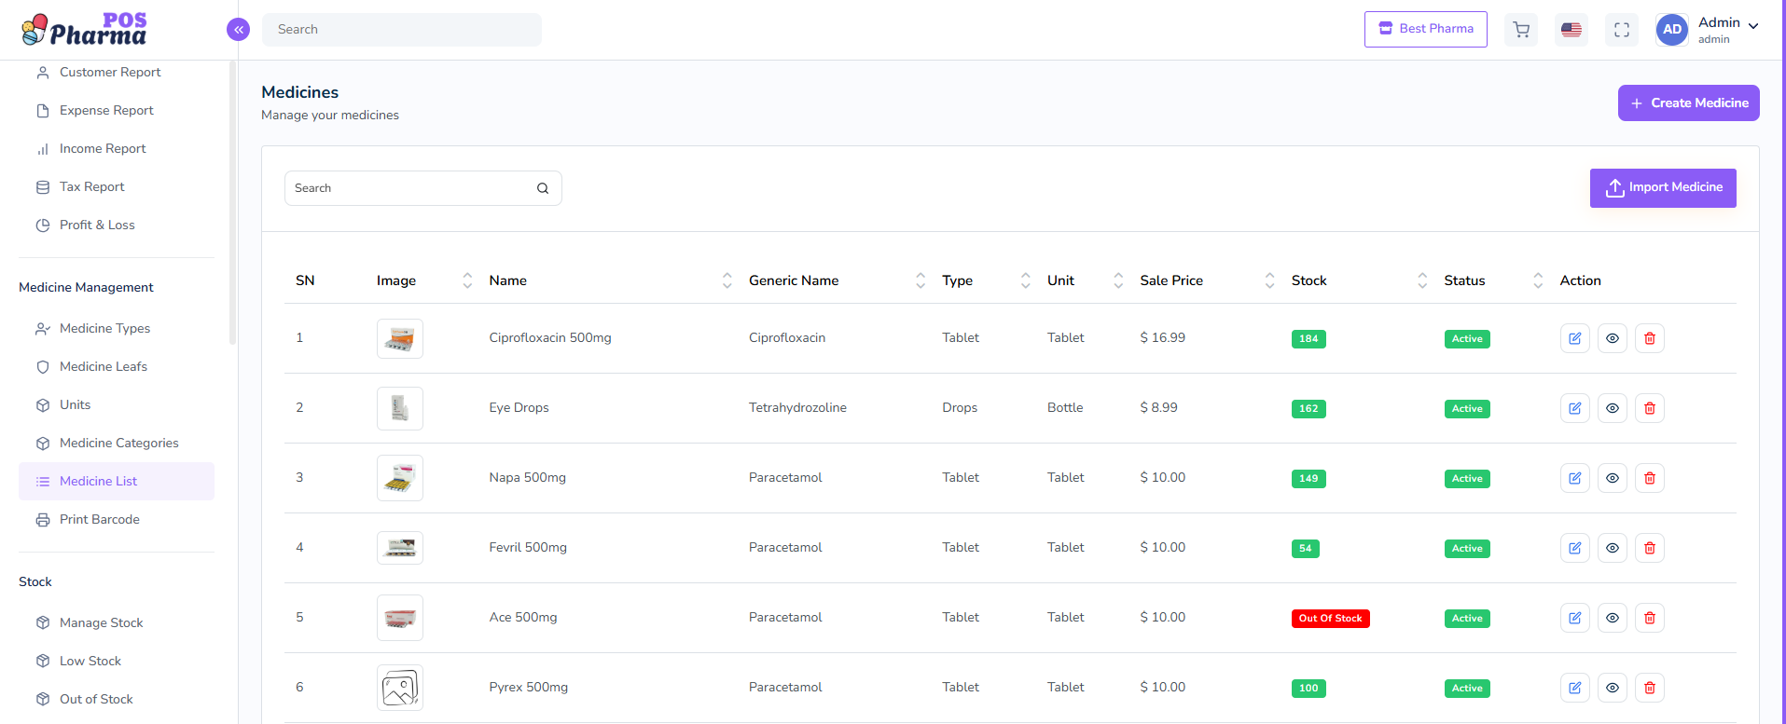
Task: Show Eye Drops details with eye icon
Action: [x=1612, y=408]
